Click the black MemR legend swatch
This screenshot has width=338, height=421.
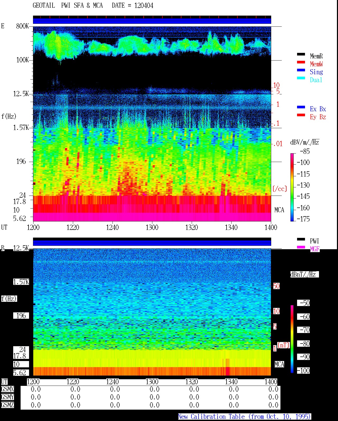click(x=301, y=54)
